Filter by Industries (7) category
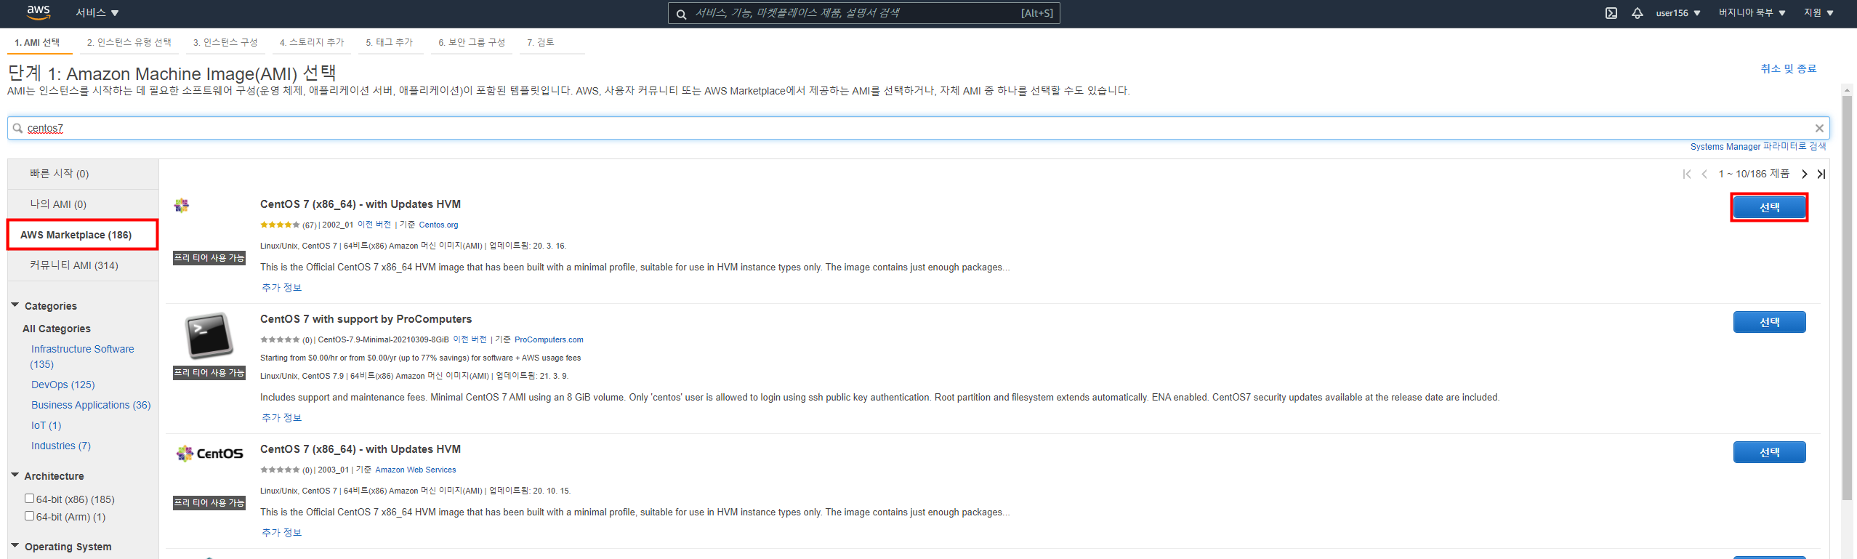The width and height of the screenshot is (1857, 559). click(x=61, y=446)
